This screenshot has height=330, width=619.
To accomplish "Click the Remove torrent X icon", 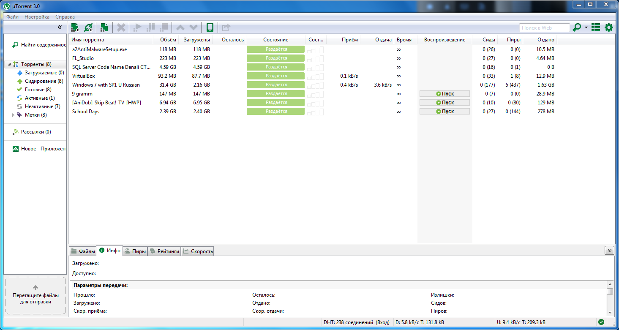I will [121, 27].
